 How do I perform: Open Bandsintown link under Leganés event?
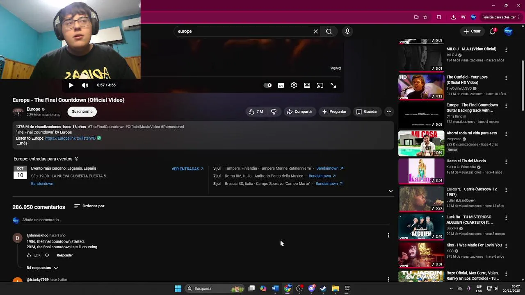coord(42,184)
